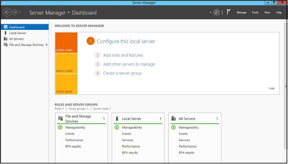The image size is (288, 164).
Task: Open the Help menu
Action: point(279,12)
